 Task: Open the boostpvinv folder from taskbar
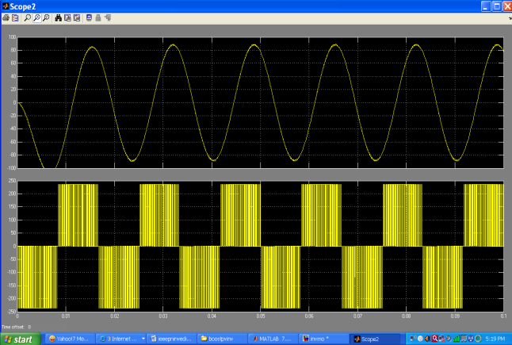pos(222,338)
